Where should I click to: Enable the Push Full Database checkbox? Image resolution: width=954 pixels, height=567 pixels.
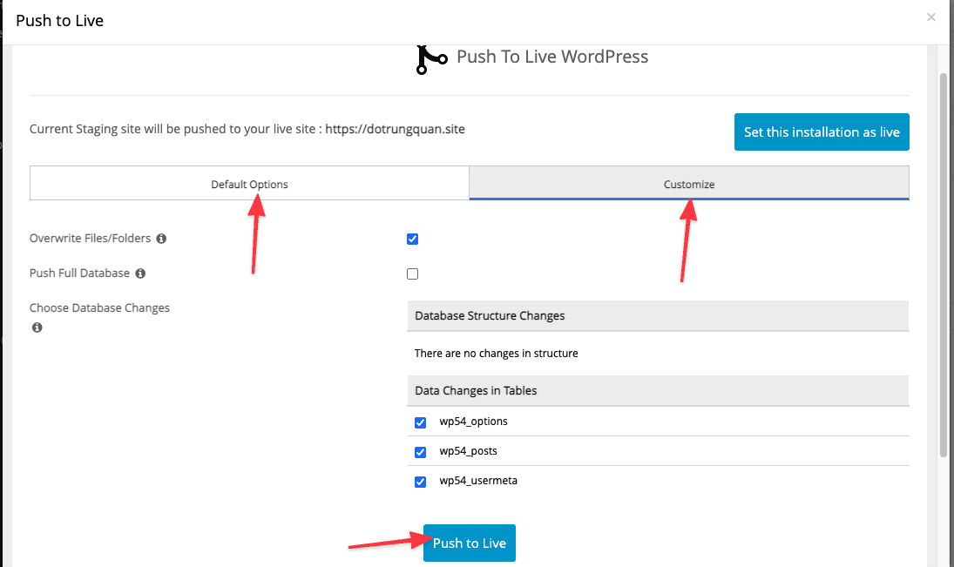coord(412,273)
